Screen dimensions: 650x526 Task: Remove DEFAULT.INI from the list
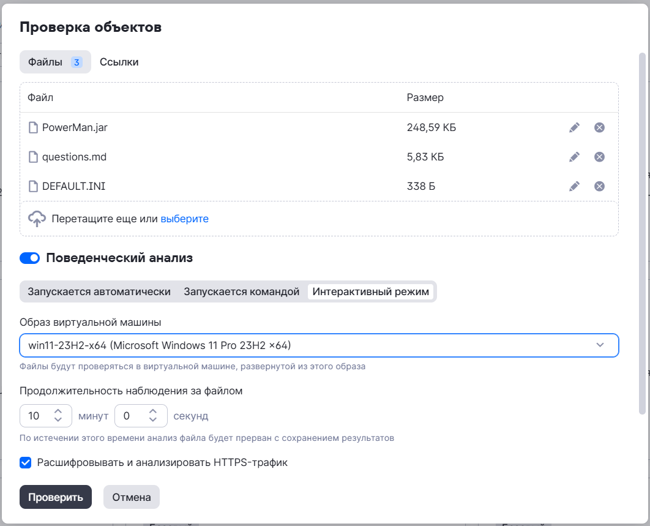pyautogui.click(x=600, y=186)
